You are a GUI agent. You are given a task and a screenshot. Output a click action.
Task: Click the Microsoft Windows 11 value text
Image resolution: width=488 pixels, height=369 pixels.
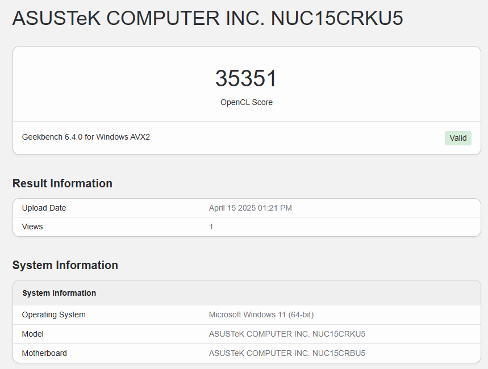tap(246, 315)
